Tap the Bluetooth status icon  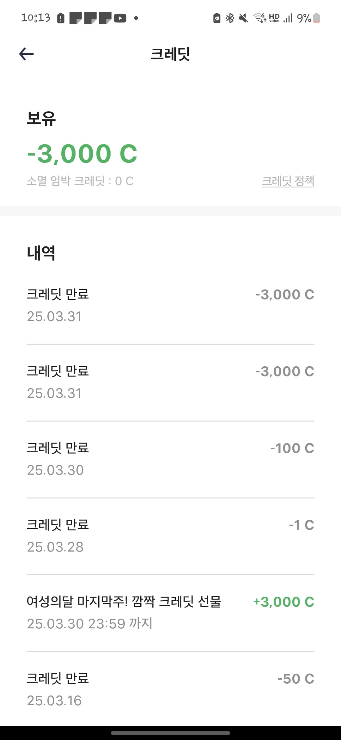coord(230,18)
